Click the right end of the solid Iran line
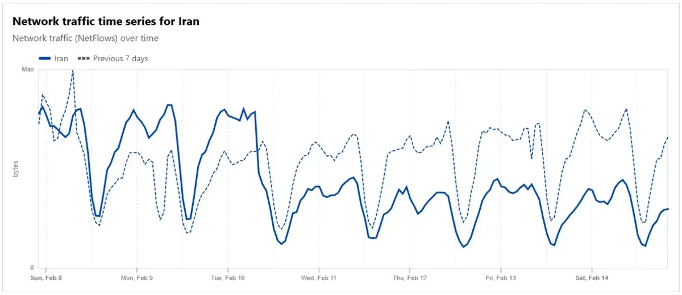The width and height of the screenshot is (682, 295). pos(668,209)
